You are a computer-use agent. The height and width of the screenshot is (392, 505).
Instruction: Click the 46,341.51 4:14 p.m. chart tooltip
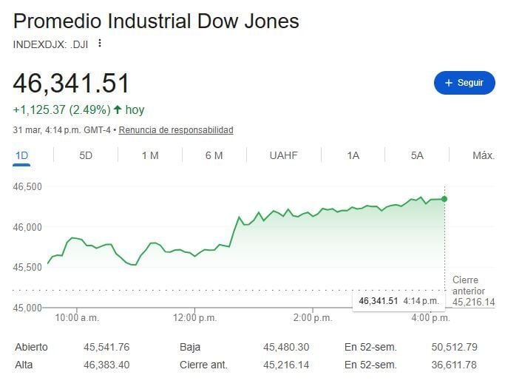click(399, 301)
